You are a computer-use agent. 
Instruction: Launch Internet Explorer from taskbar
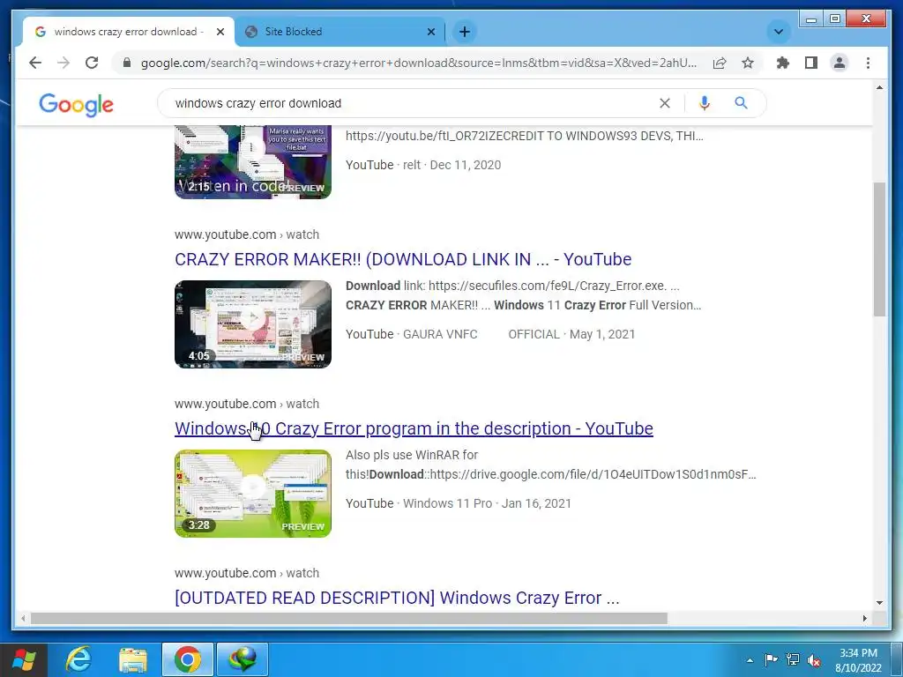78,659
